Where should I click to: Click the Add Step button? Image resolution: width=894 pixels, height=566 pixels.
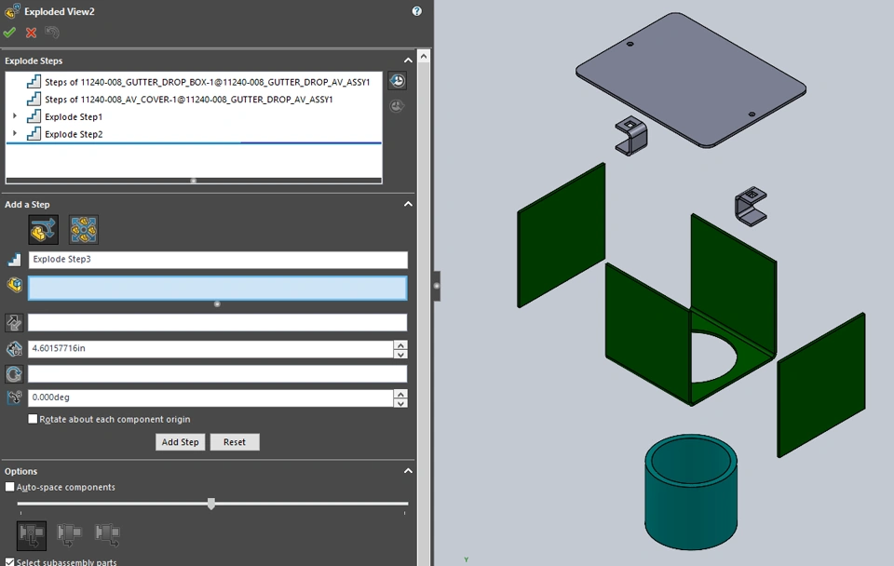click(180, 442)
